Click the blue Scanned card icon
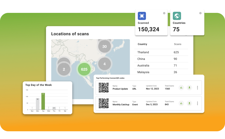This screenshot has height=139, width=225. point(142,16)
